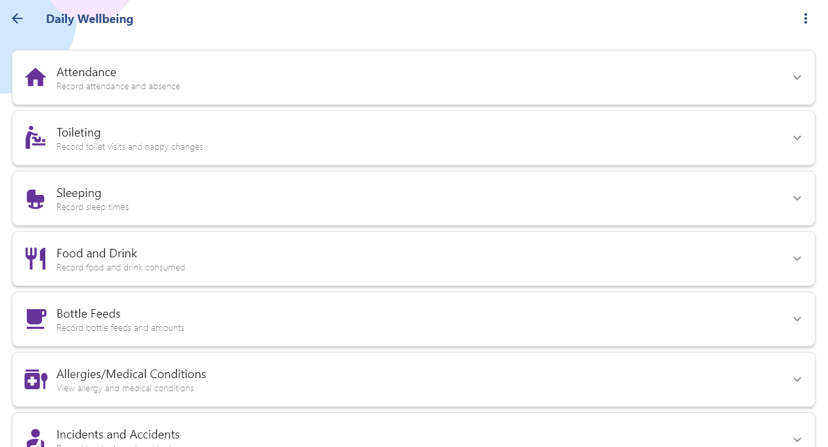The image size is (828, 447).
Task: Select the Toileting panel heading
Action: coord(78,133)
